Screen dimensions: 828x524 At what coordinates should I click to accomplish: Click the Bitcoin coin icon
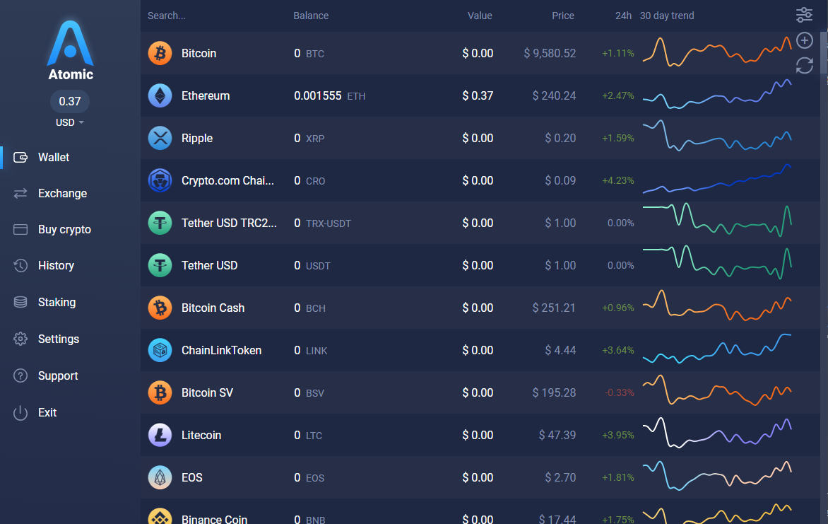pyautogui.click(x=160, y=53)
